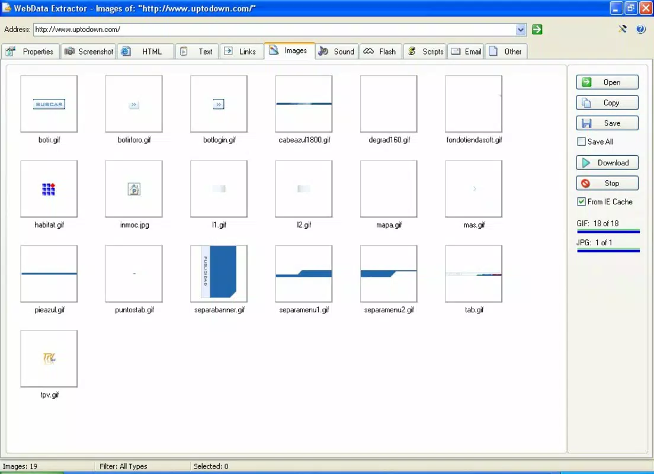Switch to the Screenshot tab

[88, 52]
